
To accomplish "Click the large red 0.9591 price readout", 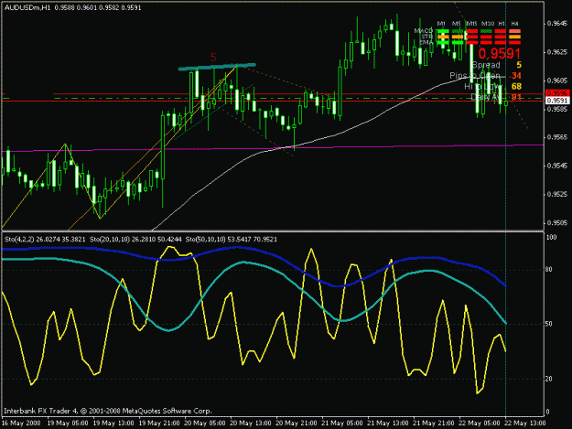I will 500,54.
